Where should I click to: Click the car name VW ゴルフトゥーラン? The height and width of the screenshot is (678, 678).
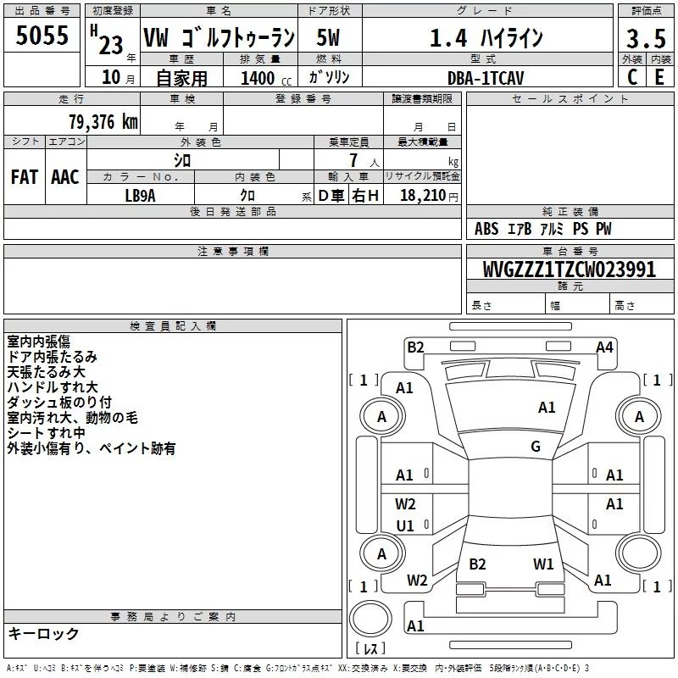(219, 37)
